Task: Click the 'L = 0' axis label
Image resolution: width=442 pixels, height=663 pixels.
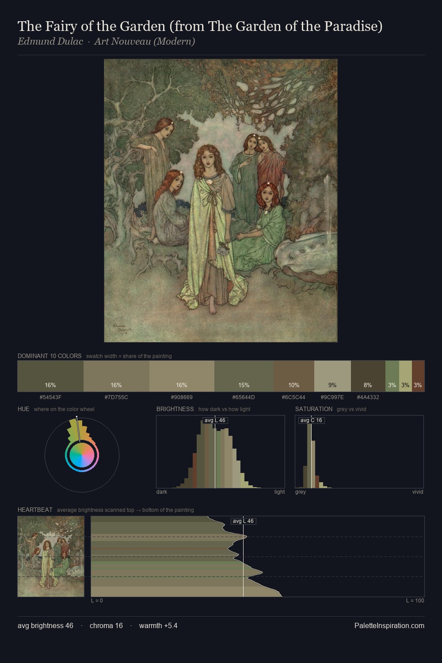Action: click(97, 601)
